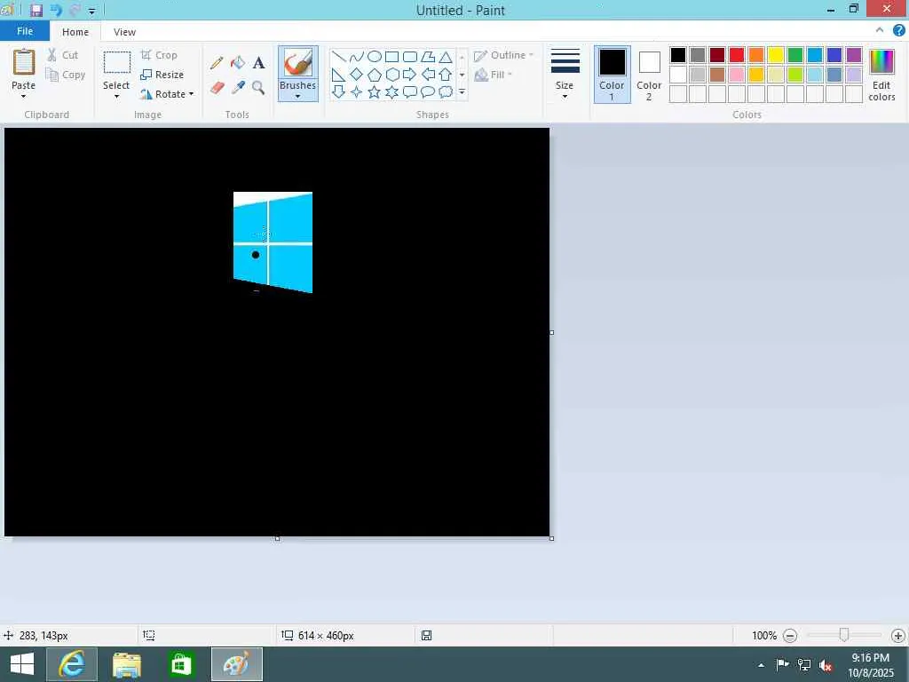Viewport: 909px width, 682px height.
Task: Click the Save icon in quick access toolbar
Action: click(x=36, y=10)
